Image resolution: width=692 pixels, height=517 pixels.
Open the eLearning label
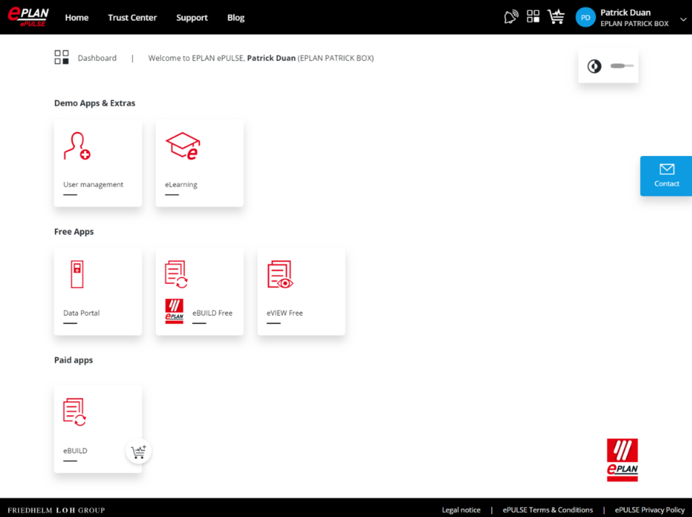coord(181,184)
